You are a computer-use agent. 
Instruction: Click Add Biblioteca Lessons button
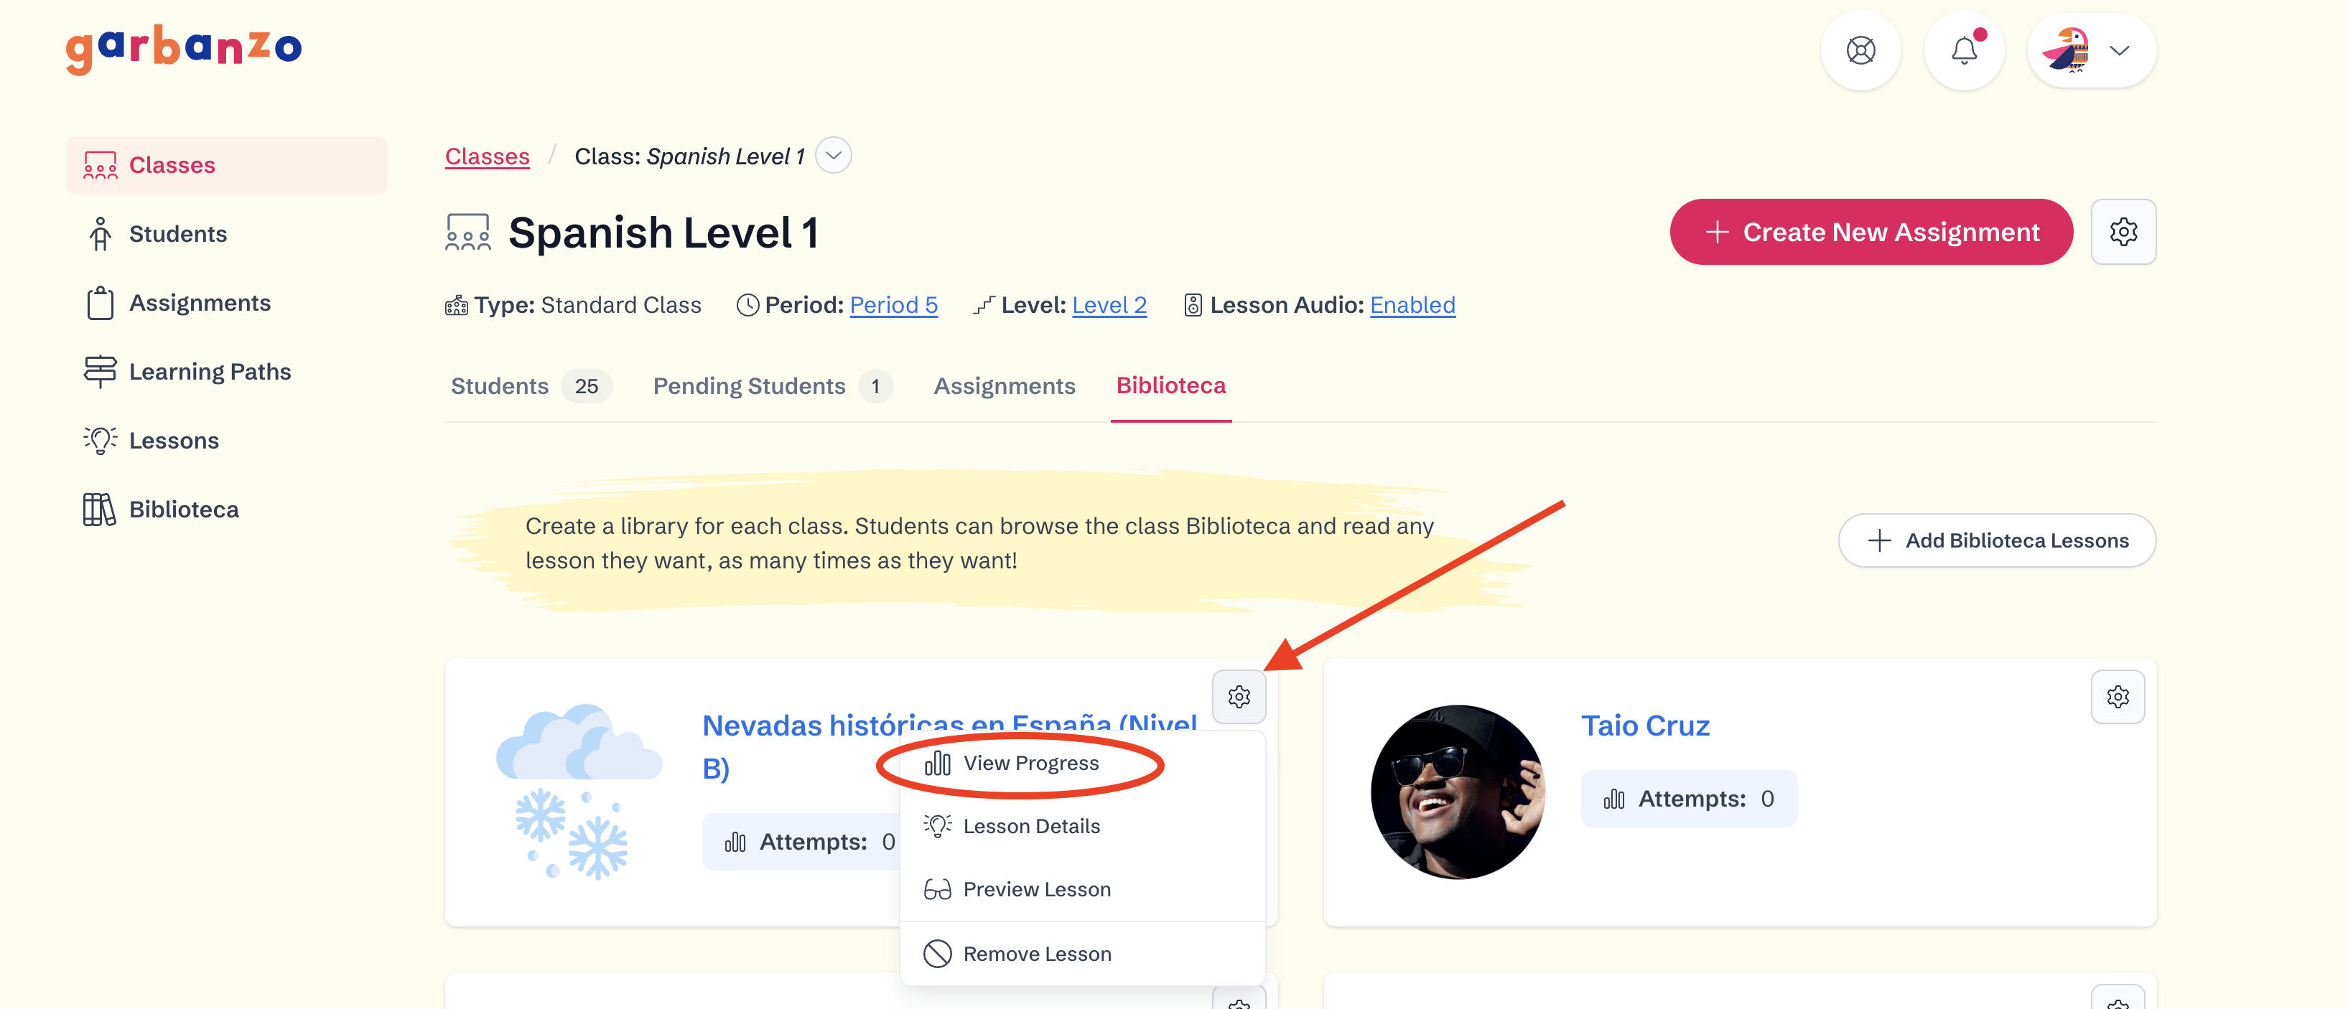pos(1996,541)
